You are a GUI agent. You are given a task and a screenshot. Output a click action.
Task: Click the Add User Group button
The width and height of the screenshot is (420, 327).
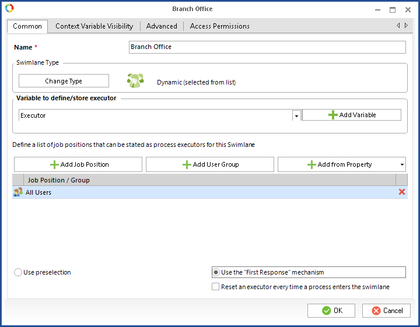(x=209, y=164)
